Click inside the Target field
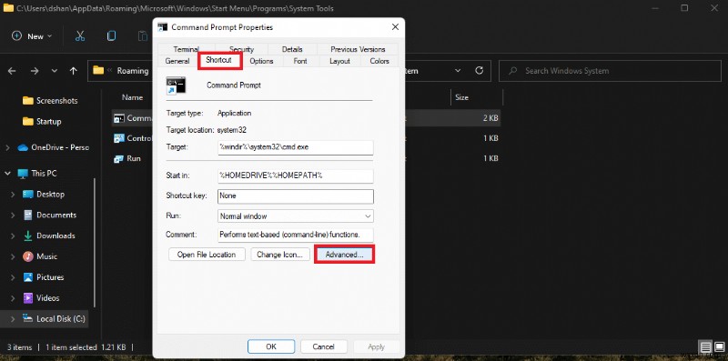The width and height of the screenshot is (728, 361). (295, 147)
